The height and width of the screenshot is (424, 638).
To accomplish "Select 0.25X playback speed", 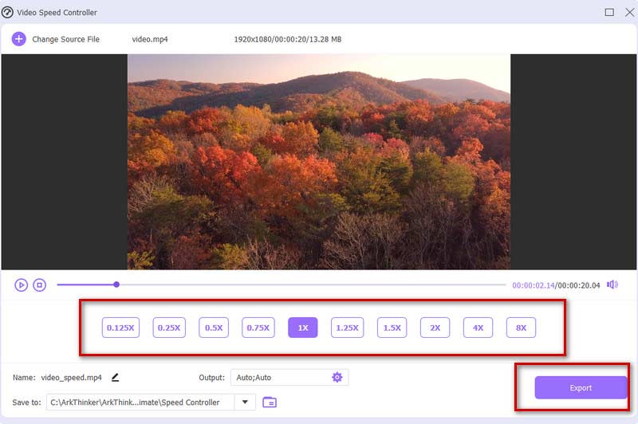I will tap(168, 328).
